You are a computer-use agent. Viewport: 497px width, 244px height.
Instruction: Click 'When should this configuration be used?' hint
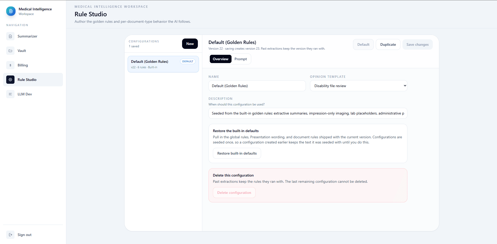[x=236, y=104]
